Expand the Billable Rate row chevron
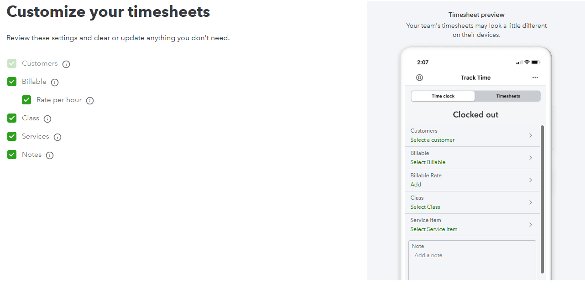The height and width of the screenshot is (289, 585). (x=531, y=180)
